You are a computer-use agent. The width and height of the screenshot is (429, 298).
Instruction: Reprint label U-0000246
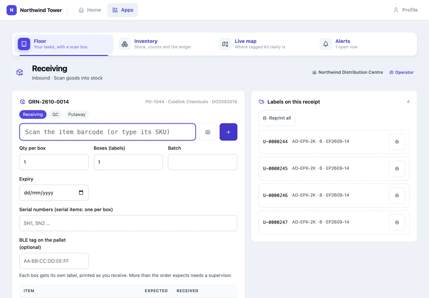[x=397, y=196]
